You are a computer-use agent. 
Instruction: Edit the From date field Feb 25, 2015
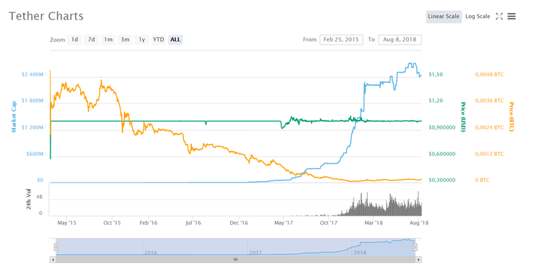point(341,40)
